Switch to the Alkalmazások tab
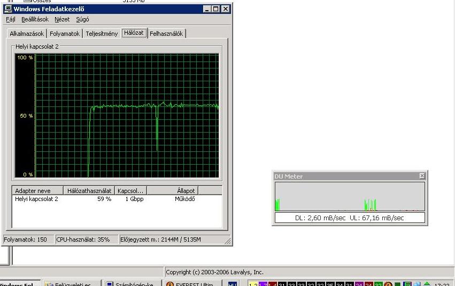The image size is (455, 286). pyautogui.click(x=27, y=34)
